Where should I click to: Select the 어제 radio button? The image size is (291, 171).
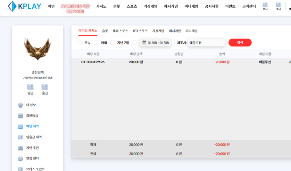tap(96, 43)
